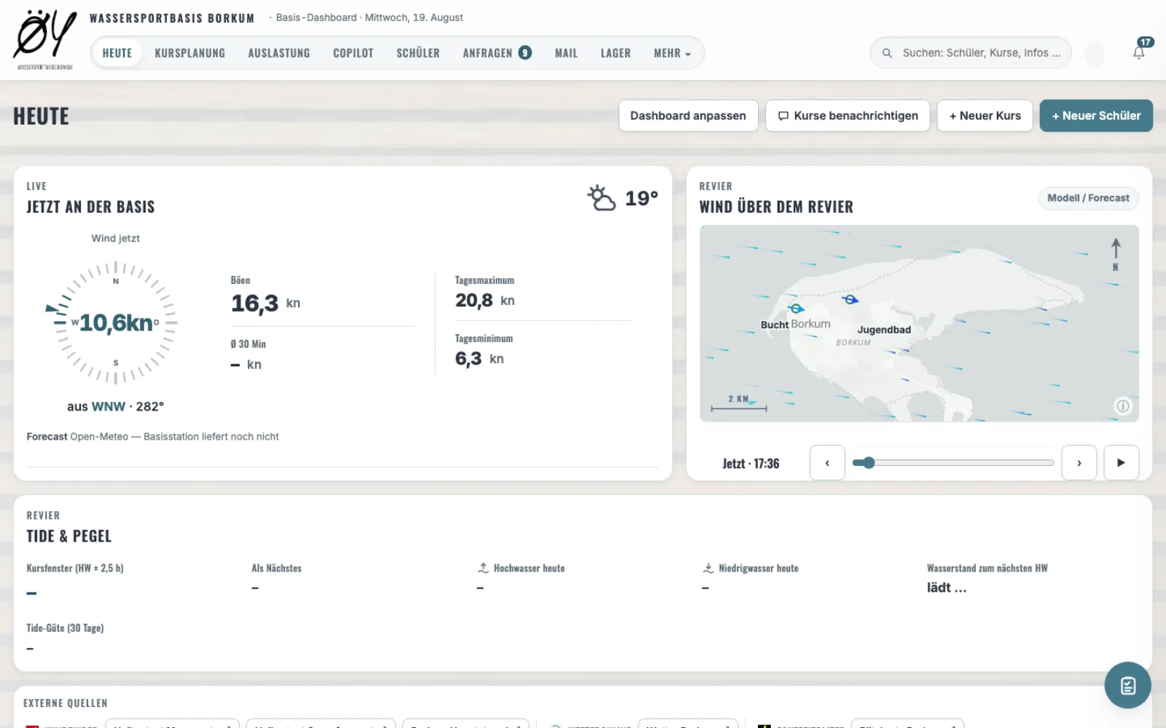Expand the Mehr menu
1166x728 pixels.
(672, 53)
